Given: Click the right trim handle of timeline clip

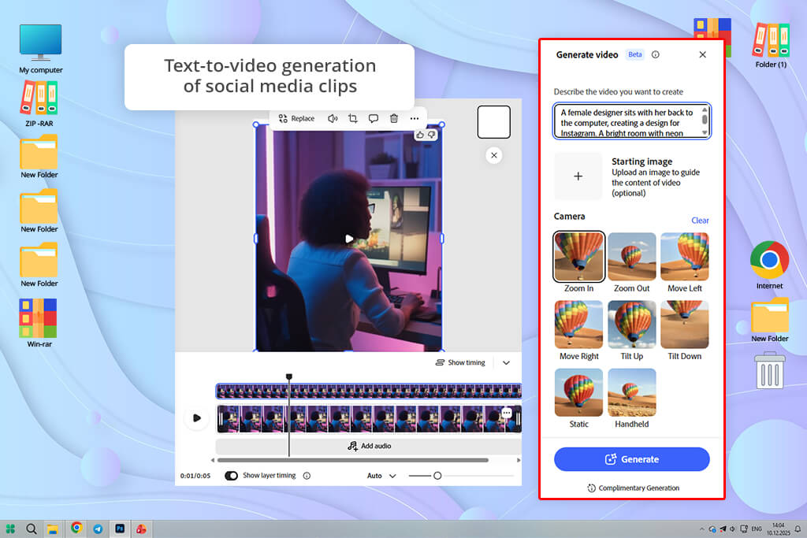Looking at the screenshot, I should pyautogui.click(x=519, y=419).
